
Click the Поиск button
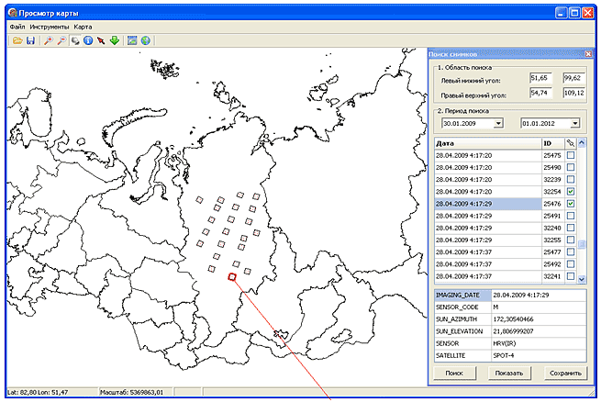(453, 374)
